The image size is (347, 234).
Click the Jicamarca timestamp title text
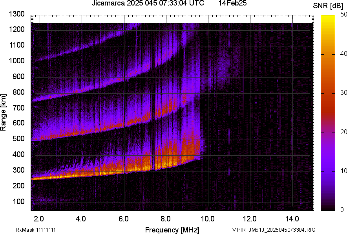(148, 4)
